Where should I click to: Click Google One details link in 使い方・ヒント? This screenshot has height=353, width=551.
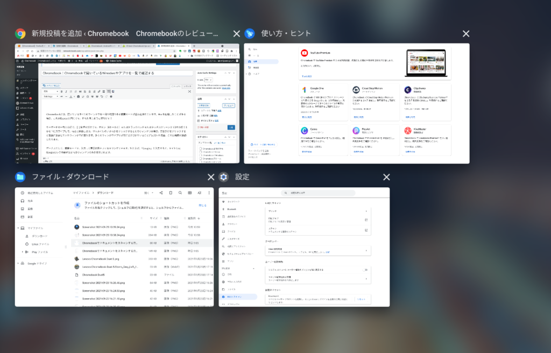tap(307, 117)
